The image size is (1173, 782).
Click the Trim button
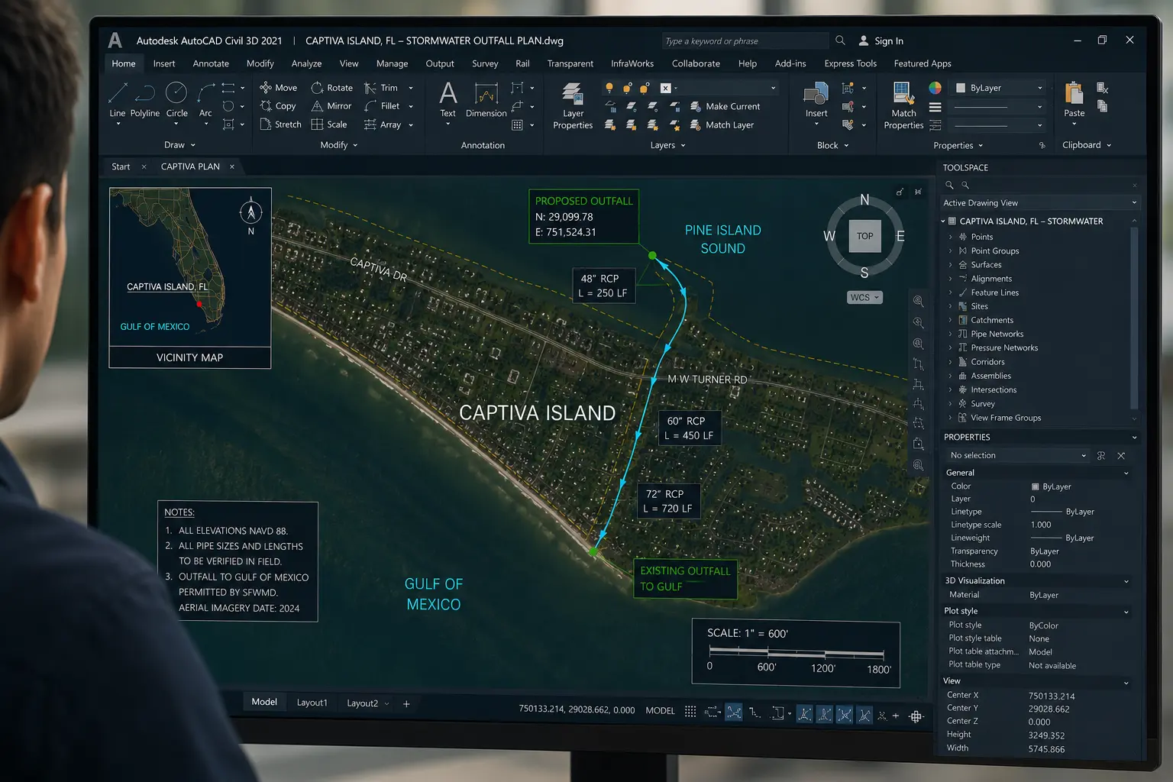coord(381,88)
